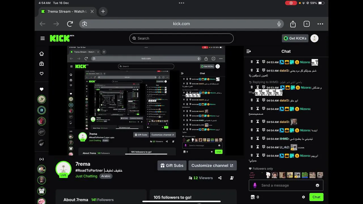Open the browser three-dot menu
The image size is (363, 204).
point(320,24)
